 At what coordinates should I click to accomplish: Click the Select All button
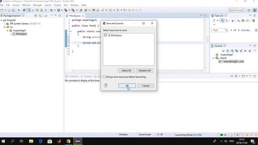pyautogui.click(x=126, y=70)
